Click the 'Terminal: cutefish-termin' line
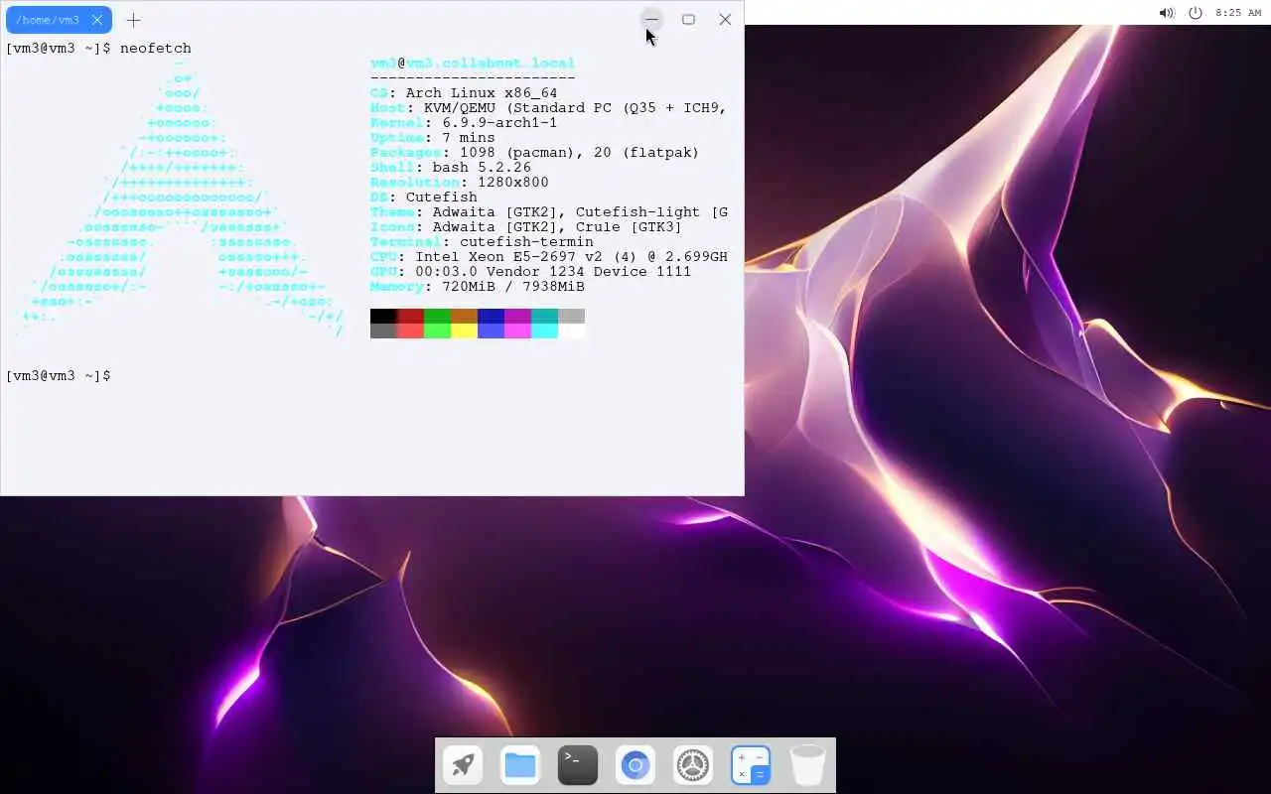This screenshot has width=1271, height=794. coord(482,242)
